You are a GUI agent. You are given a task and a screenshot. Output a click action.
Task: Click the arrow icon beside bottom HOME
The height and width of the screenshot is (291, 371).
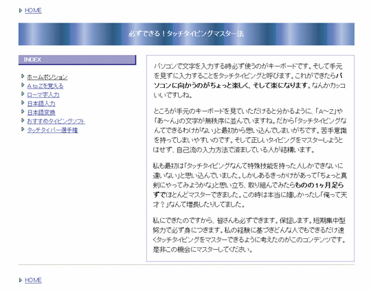tap(21, 280)
